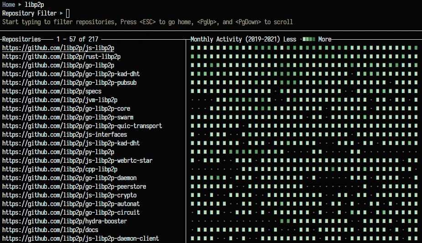Focus the Repository Filter input cursor
The image size is (422, 243).
pyautogui.click(x=68, y=13)
